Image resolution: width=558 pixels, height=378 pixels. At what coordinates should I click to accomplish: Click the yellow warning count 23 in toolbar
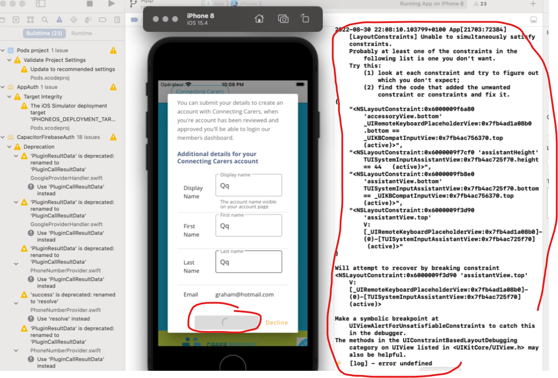[480, 4]
